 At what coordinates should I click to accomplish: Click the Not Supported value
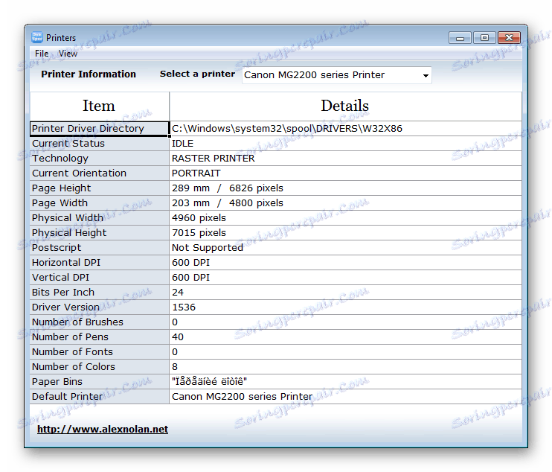point(345,248)
